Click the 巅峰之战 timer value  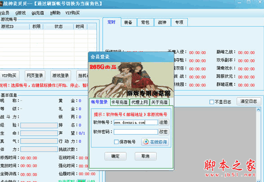[x=246, y=53]
